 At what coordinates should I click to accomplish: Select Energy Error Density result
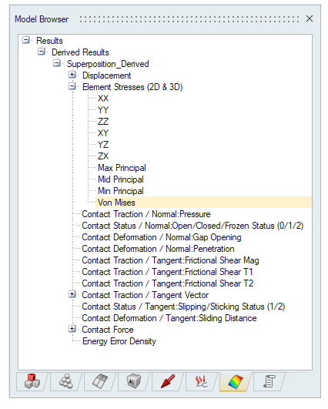pos(119,341)
